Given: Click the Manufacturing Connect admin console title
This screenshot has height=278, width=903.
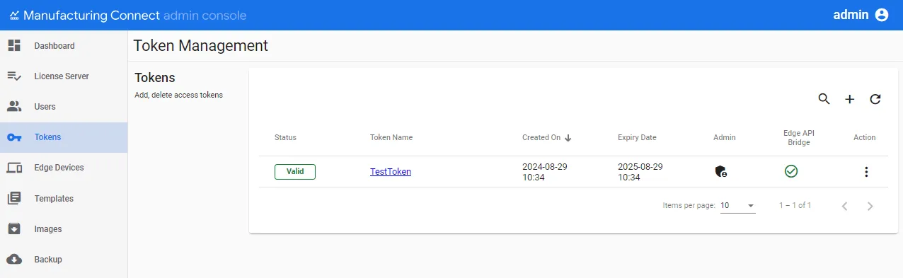Looking at the screenshot, I should (x=135, y=15).
